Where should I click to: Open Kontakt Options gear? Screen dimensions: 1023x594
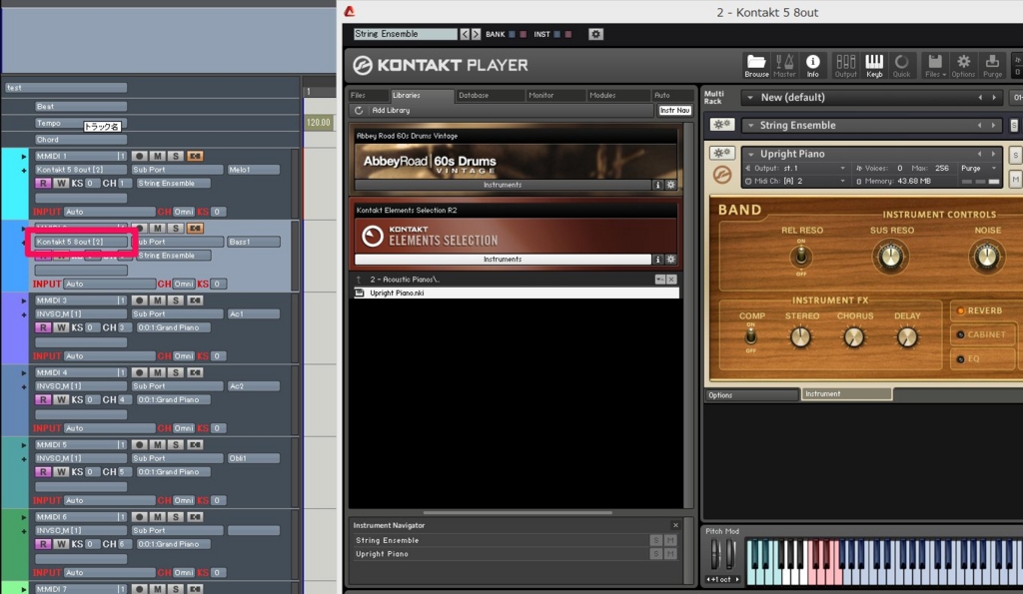[963, 65]
